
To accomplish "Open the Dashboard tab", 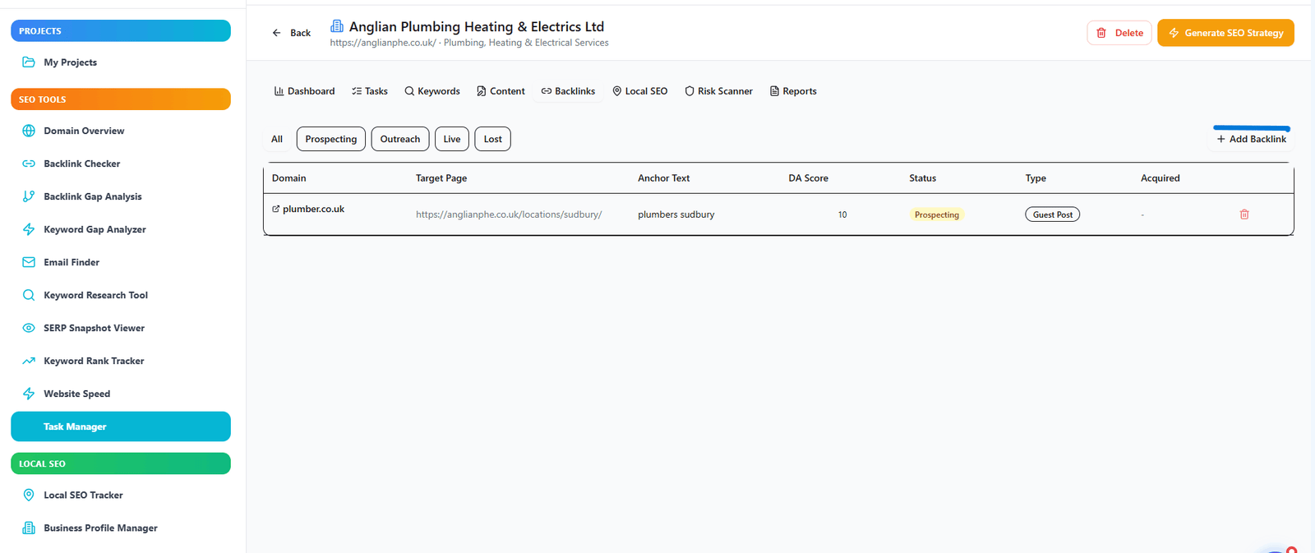I will pyautogui.click(x=304, y=91).
